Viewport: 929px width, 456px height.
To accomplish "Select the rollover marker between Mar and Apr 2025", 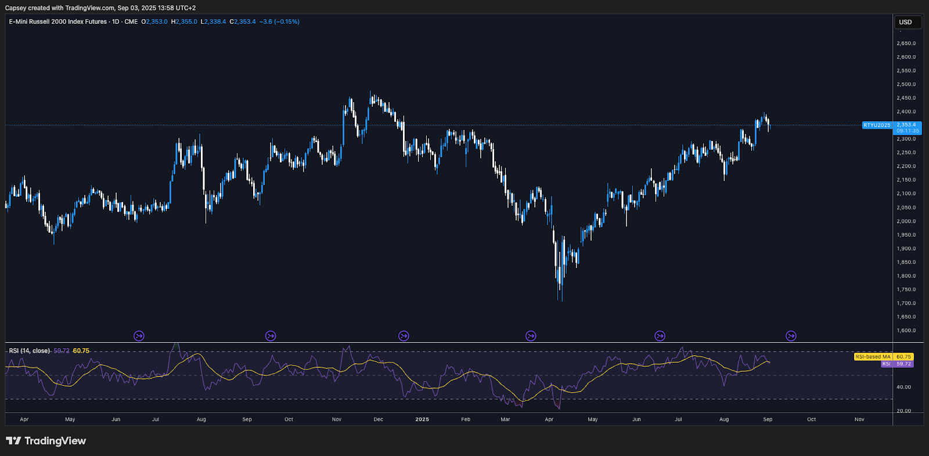I will [531, 336].
